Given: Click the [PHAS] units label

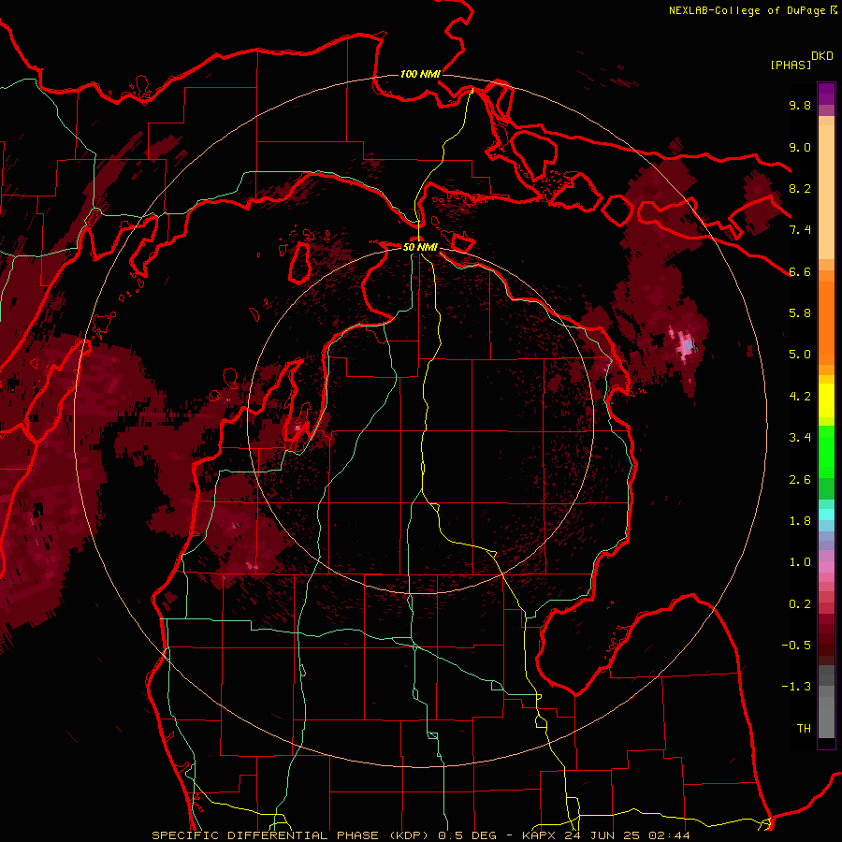Looking at the screenshot, I should coord(791,65).
